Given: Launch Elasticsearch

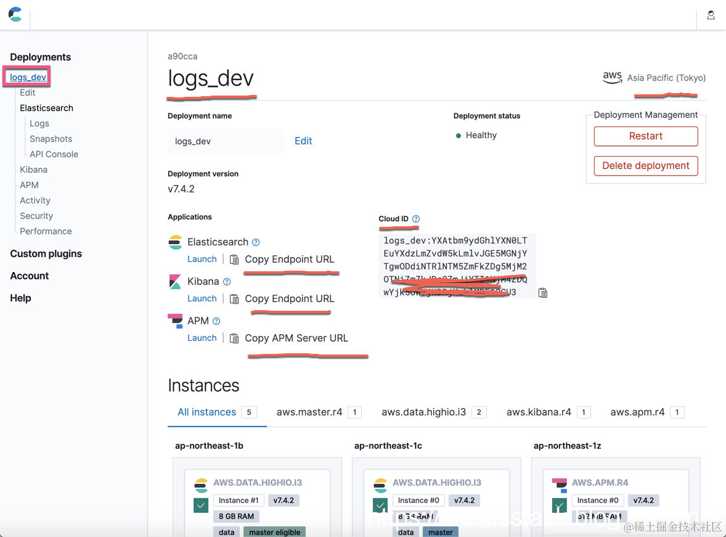Looking at the screenshot, I should (202, 259).
